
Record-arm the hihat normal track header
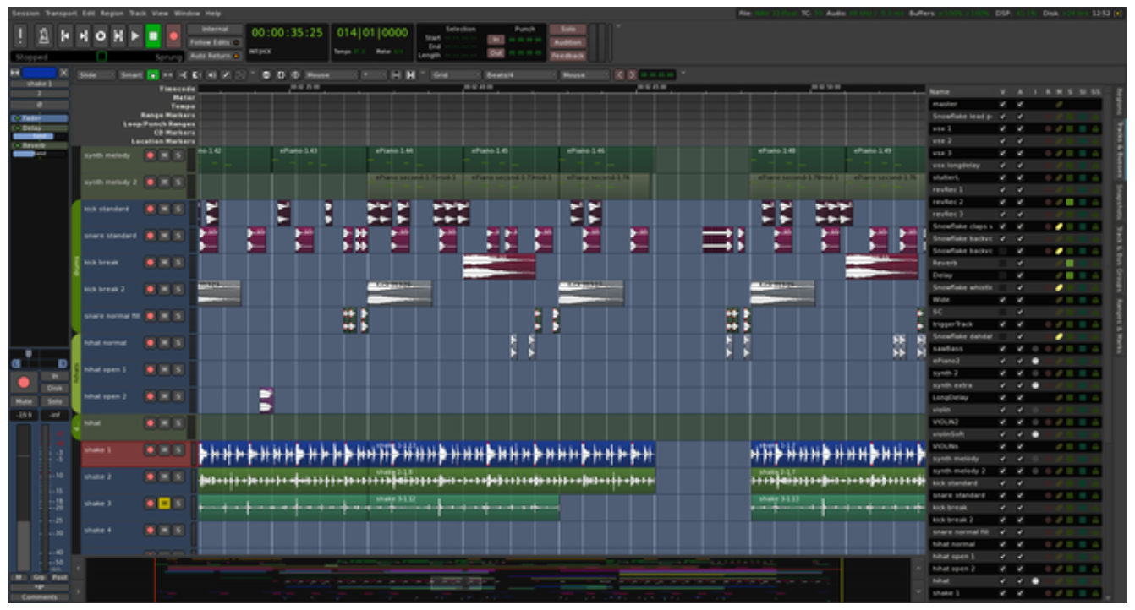click(x=151, y=343)
